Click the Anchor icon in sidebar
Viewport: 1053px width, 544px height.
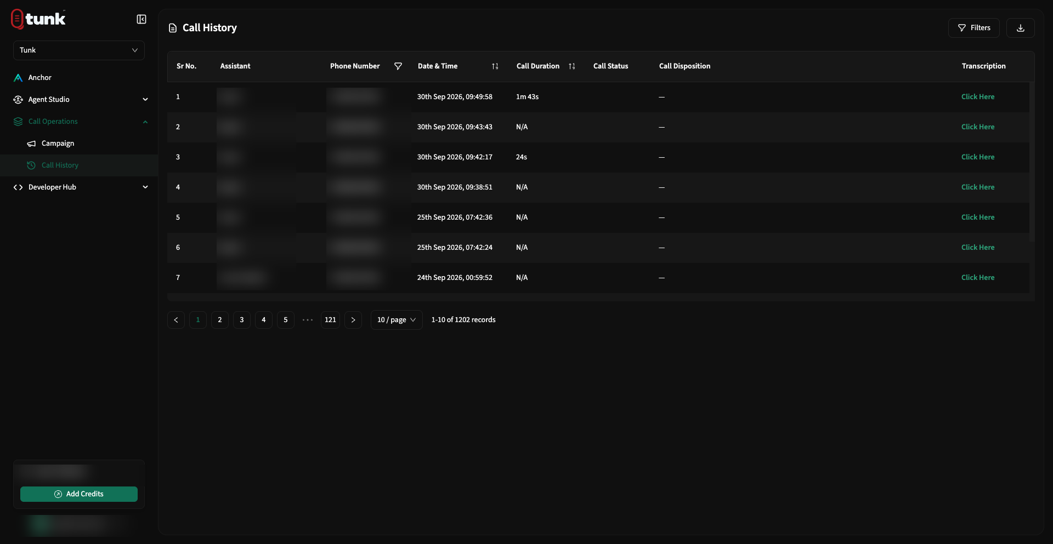(x=18, y=78)
